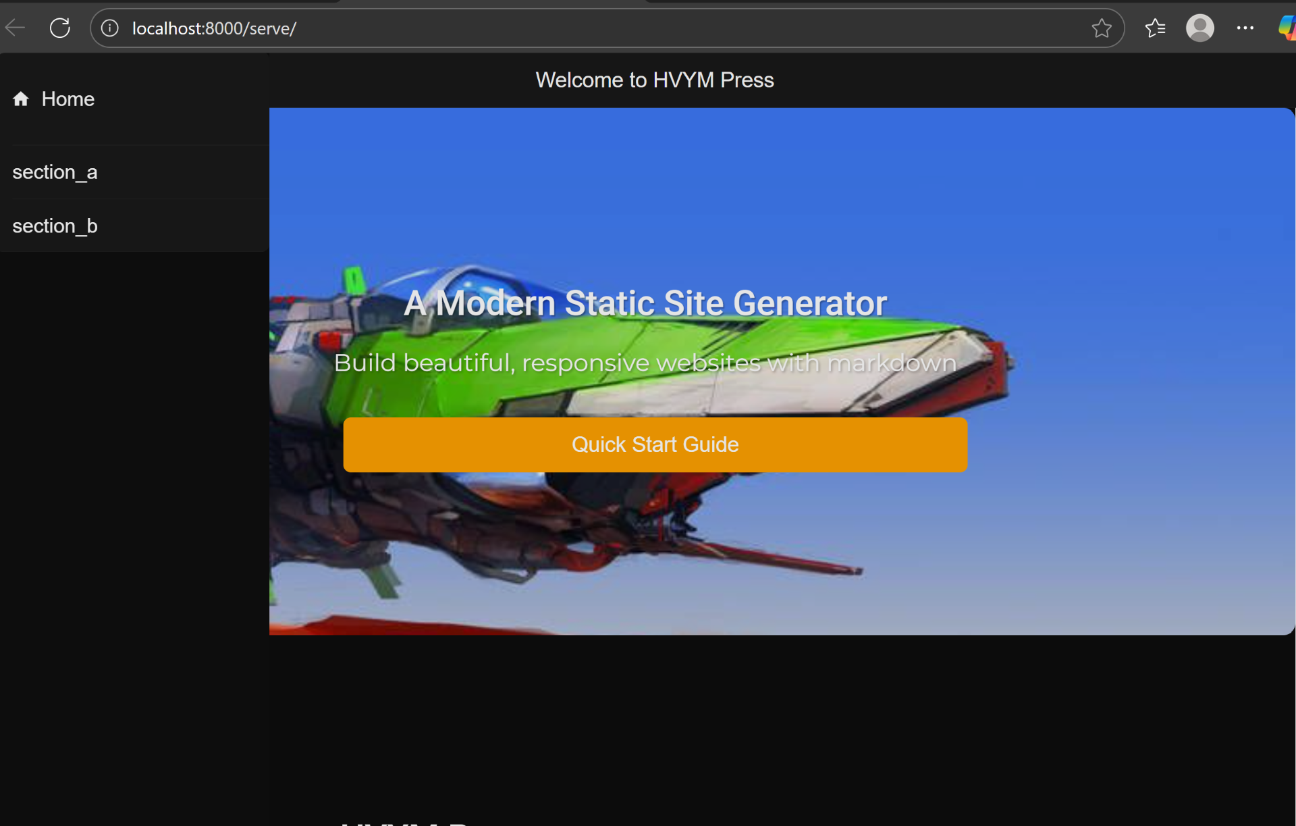The height and width of the screenshot is (826, 1296).
Task: Click the A Modern Static Site Generator title
Action: tap(645, 303)
